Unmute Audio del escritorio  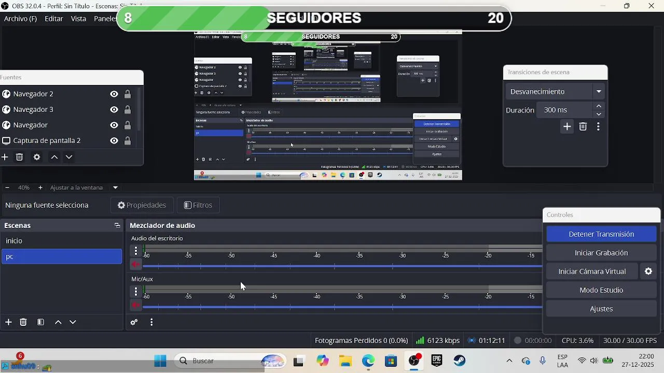coord(136,265)
